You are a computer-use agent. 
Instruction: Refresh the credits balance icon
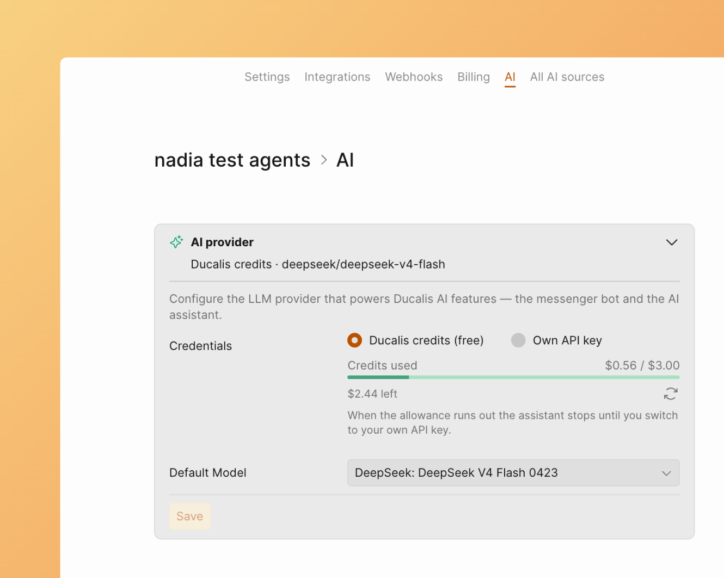(x=671, y=393)
